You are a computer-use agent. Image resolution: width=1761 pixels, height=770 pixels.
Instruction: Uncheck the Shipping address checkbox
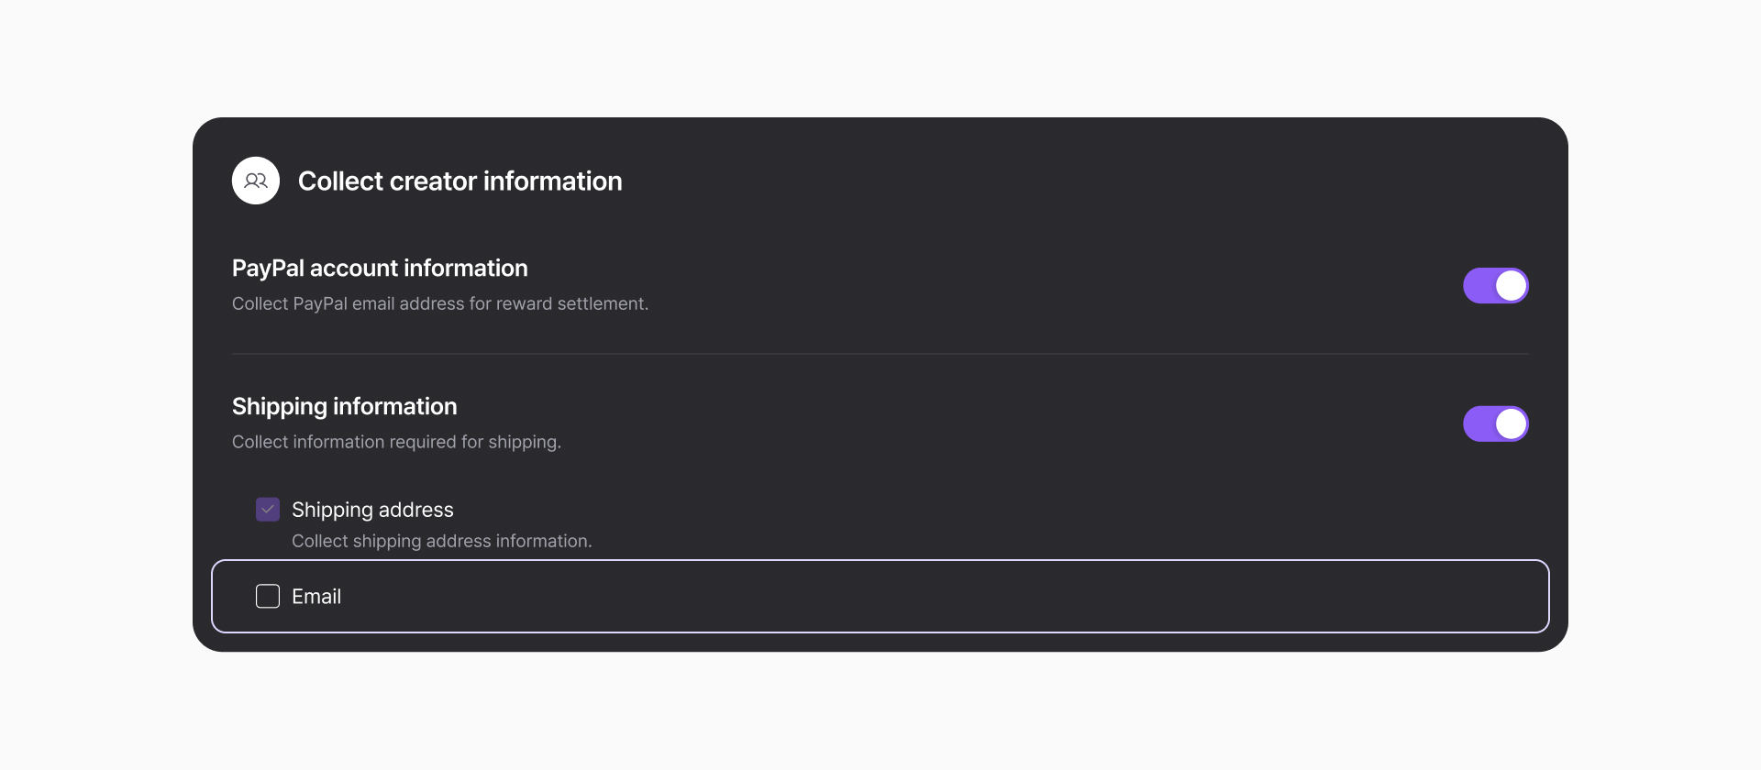click(x=268, y=510)
